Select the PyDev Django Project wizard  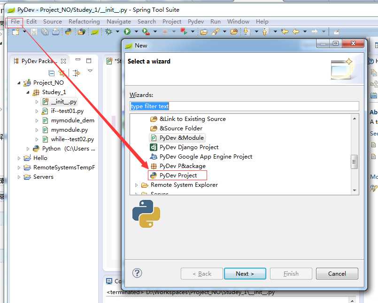(x=184, y=147)
